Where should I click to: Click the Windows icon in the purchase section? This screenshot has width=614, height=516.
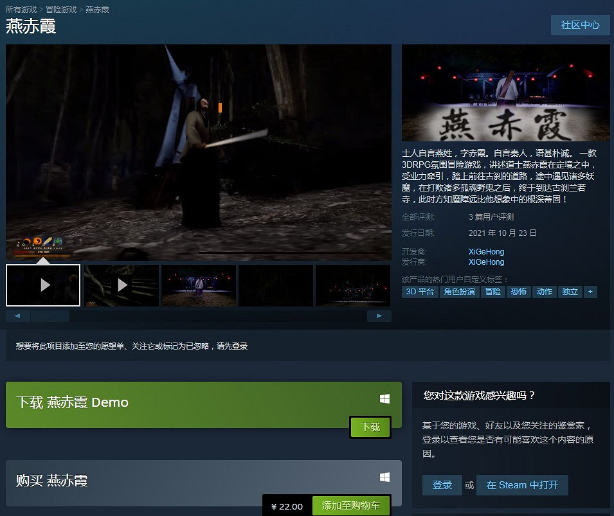384,476
